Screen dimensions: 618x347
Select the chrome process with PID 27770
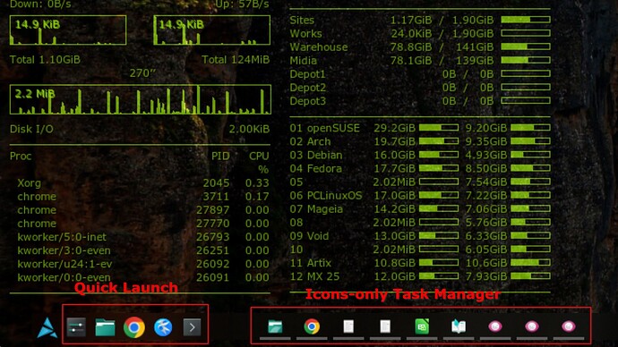(143, 223)
